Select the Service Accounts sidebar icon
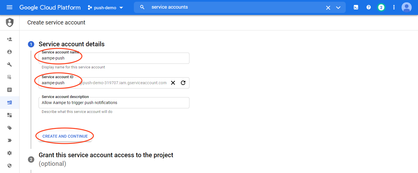418x173 pixels. point(9,102)
